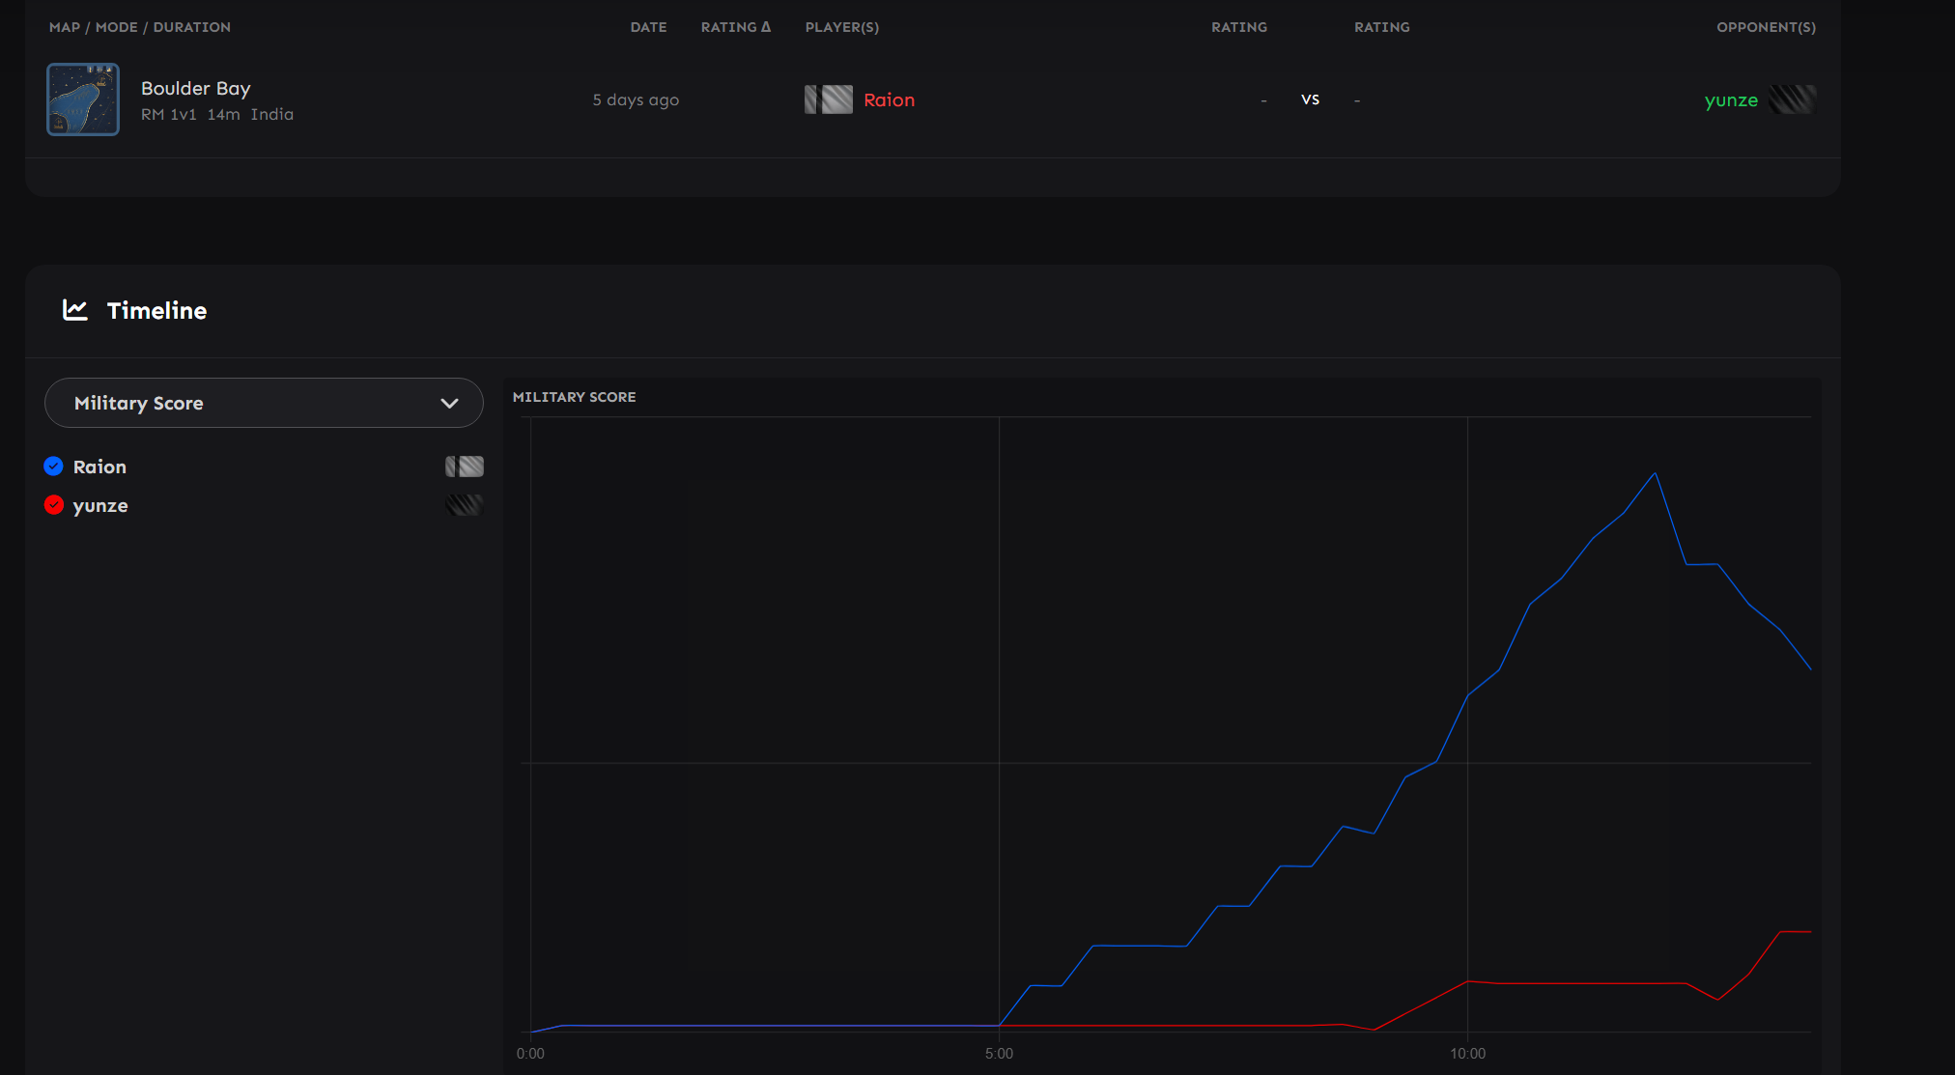The width and height of the screenshot is (1955, 1075).
Task: Click the peak of Raion's blue line
Action: click(1655, 473)
